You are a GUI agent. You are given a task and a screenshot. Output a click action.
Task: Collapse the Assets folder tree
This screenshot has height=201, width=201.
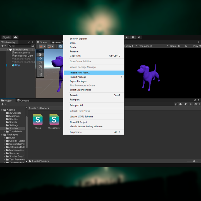pos(2,110)
